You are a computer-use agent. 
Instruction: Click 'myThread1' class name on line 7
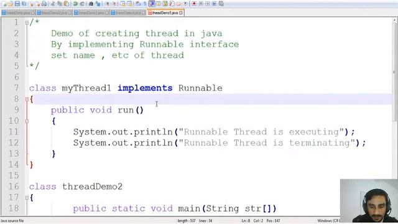tap(86, 88)
